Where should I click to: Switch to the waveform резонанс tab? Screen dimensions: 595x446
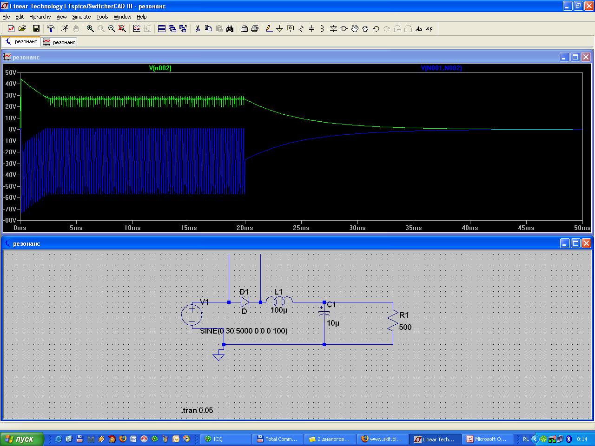pos(59,42)
